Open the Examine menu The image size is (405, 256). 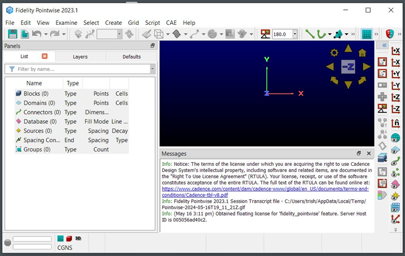[66, 23]
